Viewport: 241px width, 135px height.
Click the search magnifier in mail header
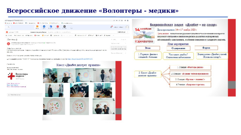point(9,27)
